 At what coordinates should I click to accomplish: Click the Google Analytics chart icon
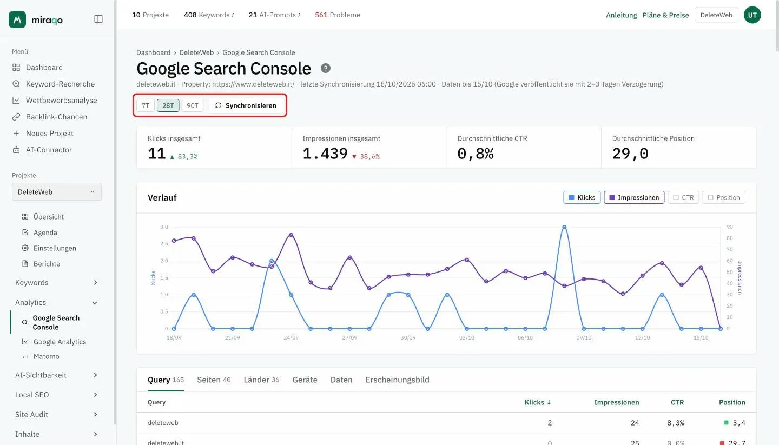point(25,342)
